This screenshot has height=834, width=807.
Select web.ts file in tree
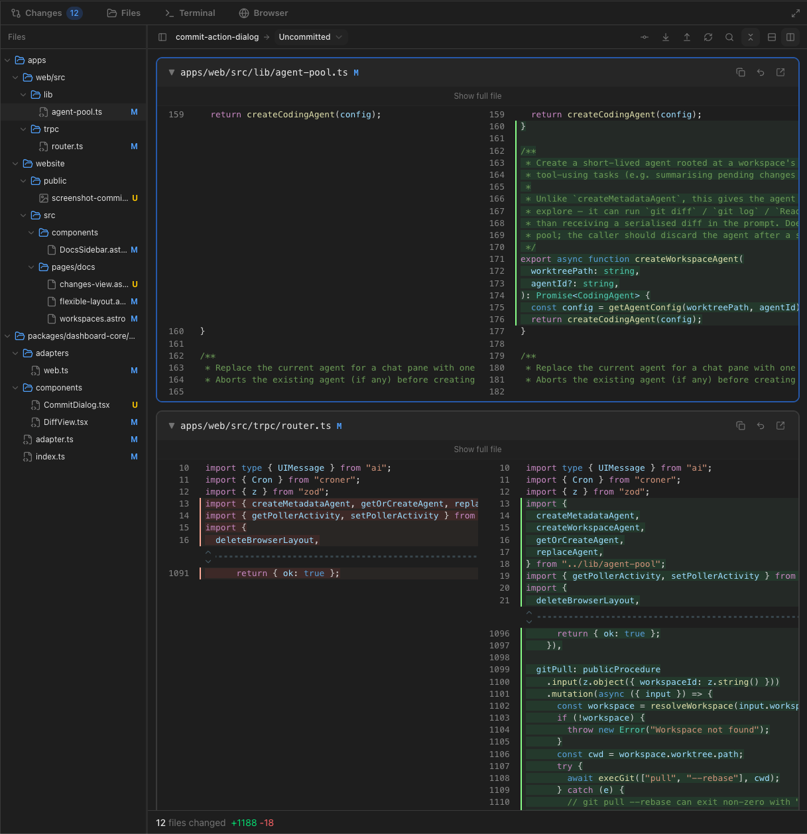click(73, 371)
